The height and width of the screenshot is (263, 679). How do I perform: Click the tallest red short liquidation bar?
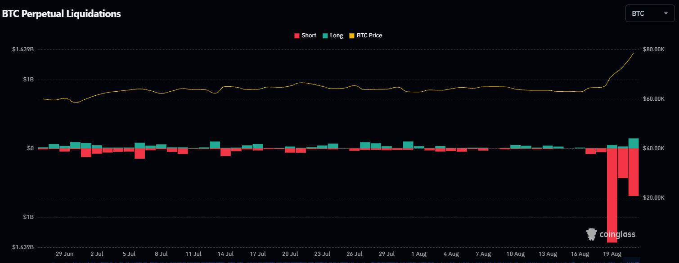(612, 195)
